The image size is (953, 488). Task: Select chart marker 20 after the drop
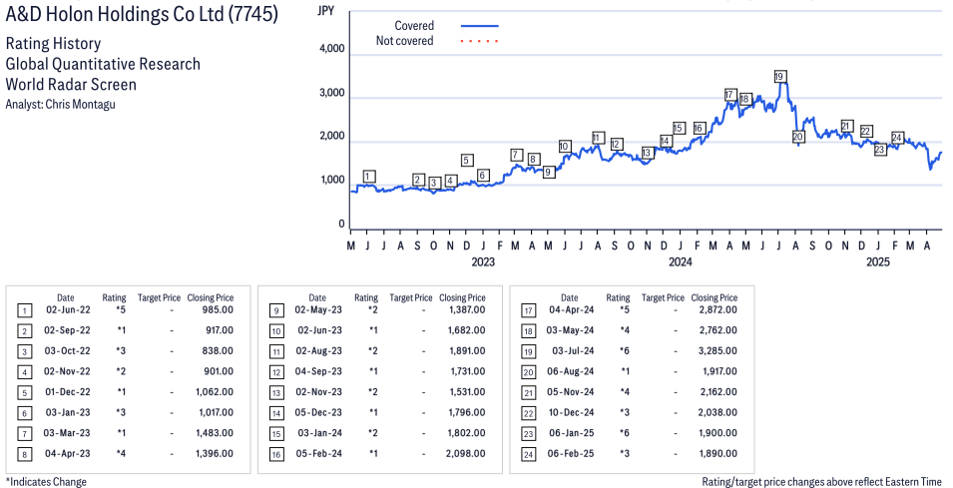click(798, 137)
